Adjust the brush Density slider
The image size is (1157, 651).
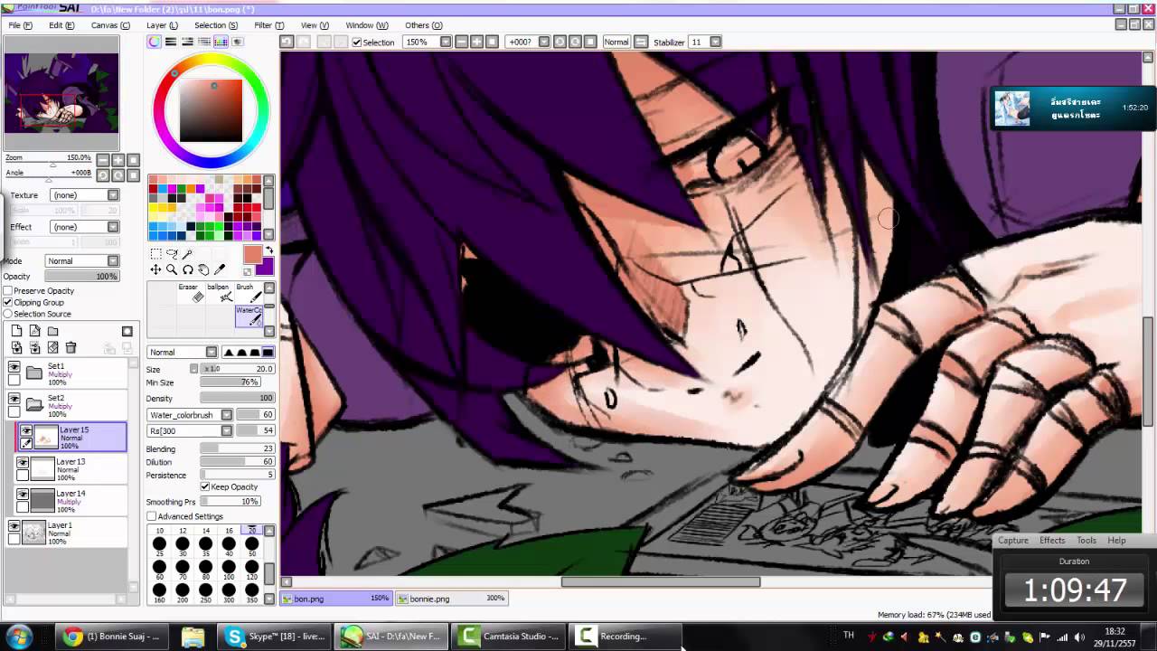[x=237, y=398]
